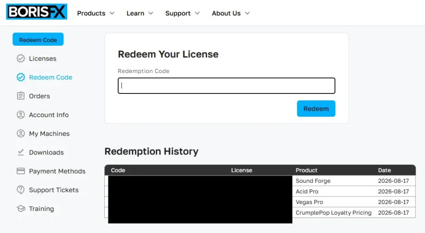Viewport: 425px width, 233px height.
Task: Click the date in Vegas Pro row
Action: tap(393, 202)
